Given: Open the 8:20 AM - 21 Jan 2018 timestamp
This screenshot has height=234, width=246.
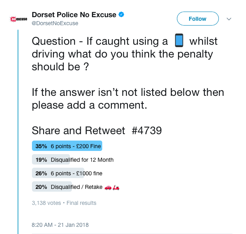Looking at the screenshot, I should pos(60,225).
